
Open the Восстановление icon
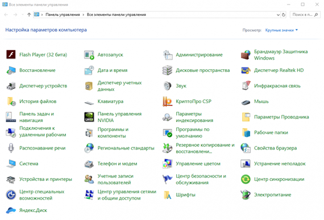point(11,70)
